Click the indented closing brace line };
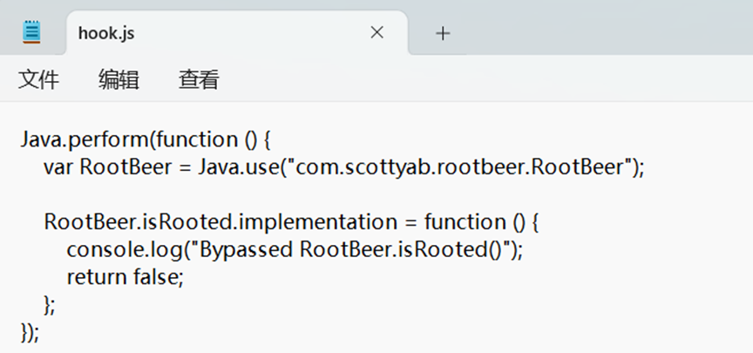The image size is (753, 353). pyautogui.click(x=50, y=303)
